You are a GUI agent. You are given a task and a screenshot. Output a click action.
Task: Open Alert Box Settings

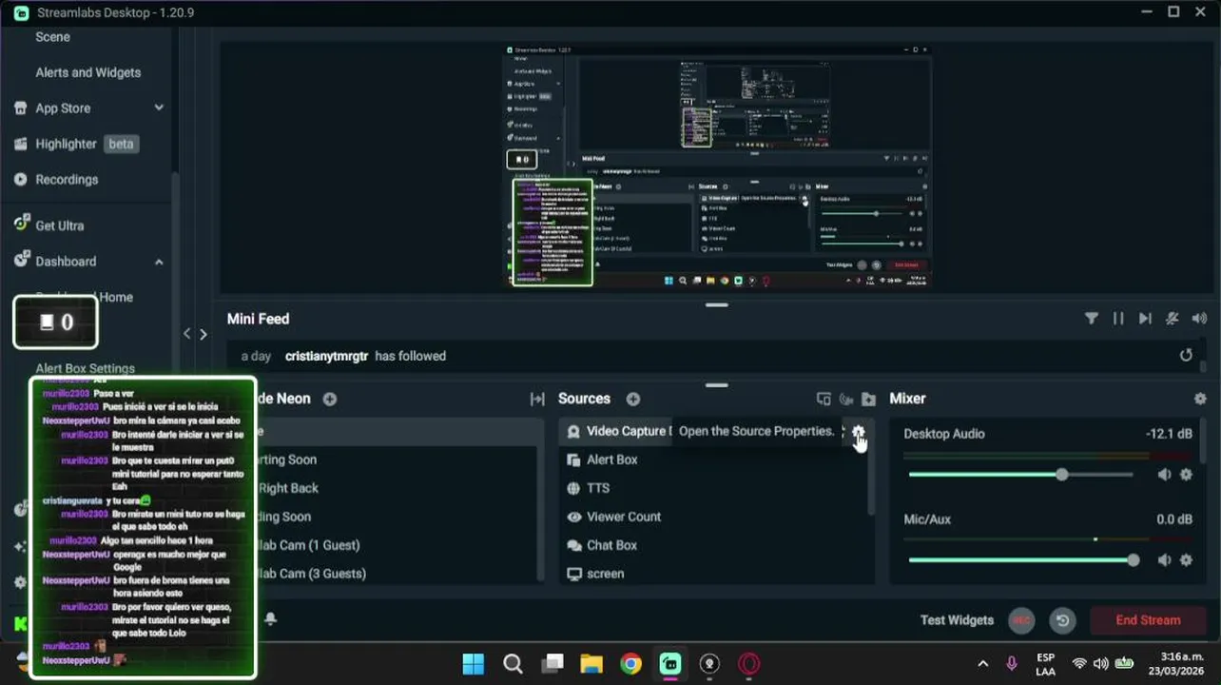(85, 368)
